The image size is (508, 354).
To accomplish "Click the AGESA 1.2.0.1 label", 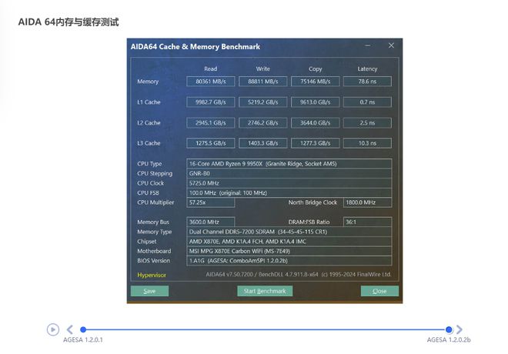I will point(83,339).
